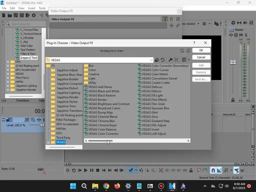Expand GPU Accelerated in plug-ins panel
The height and width of the screenshot is (192, 256).
pos(8,70)
